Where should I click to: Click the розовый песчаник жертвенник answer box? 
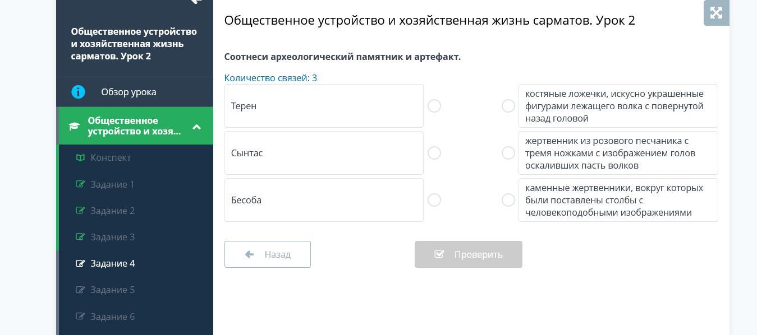618,153
